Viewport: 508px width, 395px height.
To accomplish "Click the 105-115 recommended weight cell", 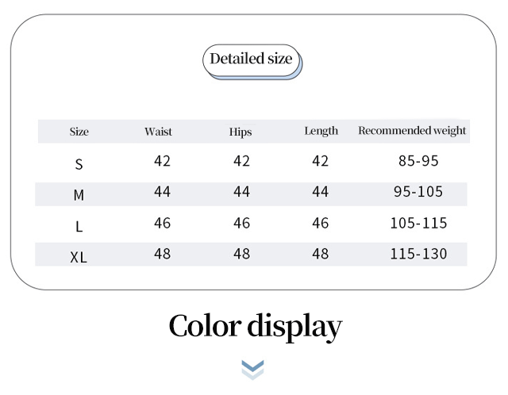I will coord(418,223).
